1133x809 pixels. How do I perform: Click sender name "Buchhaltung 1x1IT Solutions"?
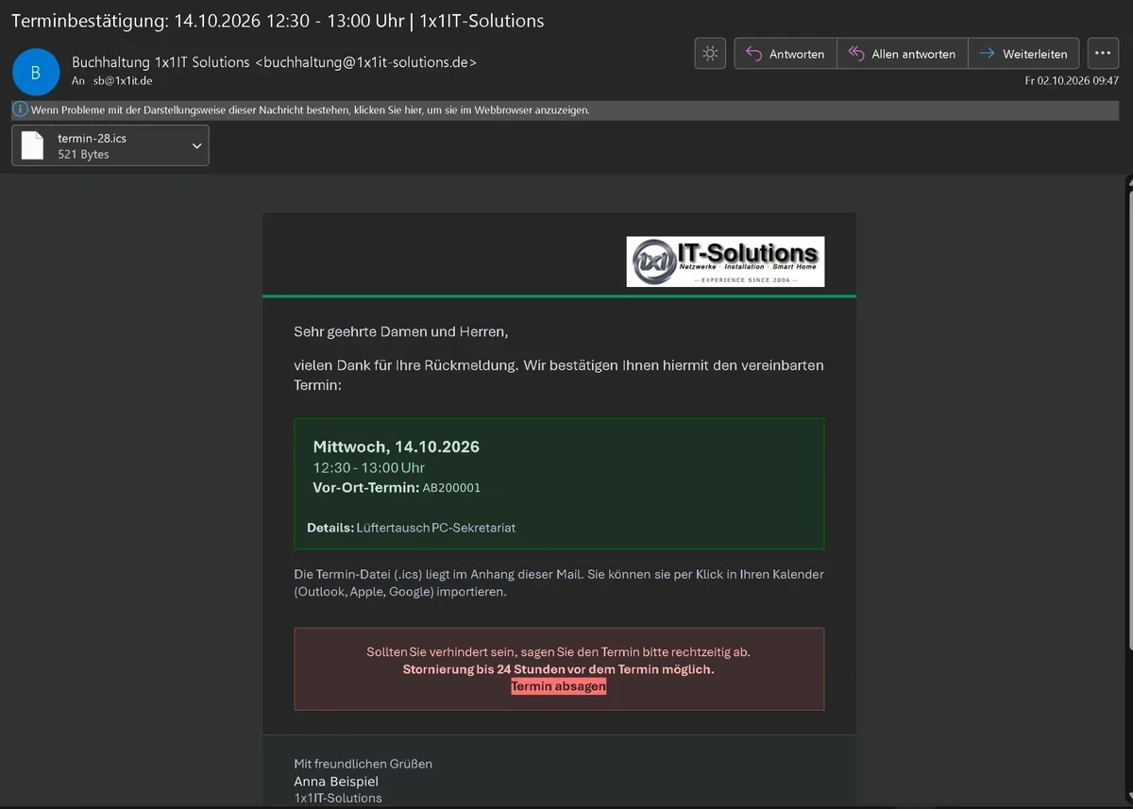tap(161, 62)
